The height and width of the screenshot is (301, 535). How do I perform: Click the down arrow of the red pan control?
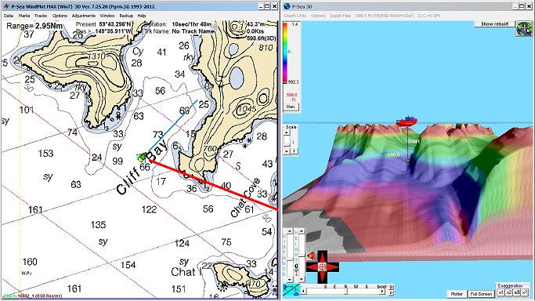[x=323, y=277]
